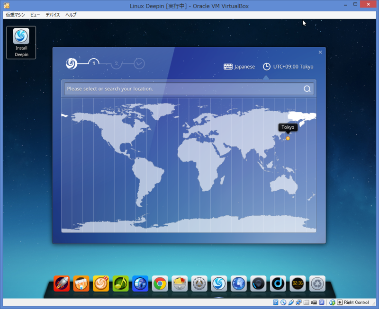Click the hard disk status icon in VirtualBox

[276, 302]
